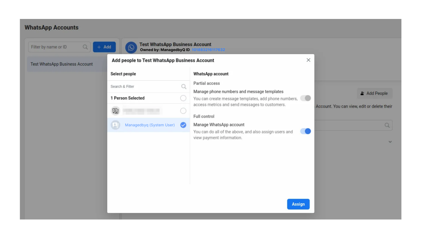The height and width of the screenshot is (244, 434).
Task: Click the blurred person's avatar icon
Action: click(115, 111)
